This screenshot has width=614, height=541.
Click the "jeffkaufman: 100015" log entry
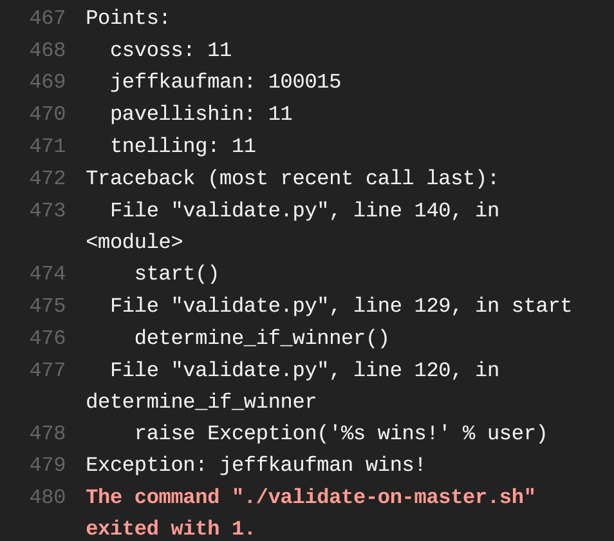click(x=225, y=82)
